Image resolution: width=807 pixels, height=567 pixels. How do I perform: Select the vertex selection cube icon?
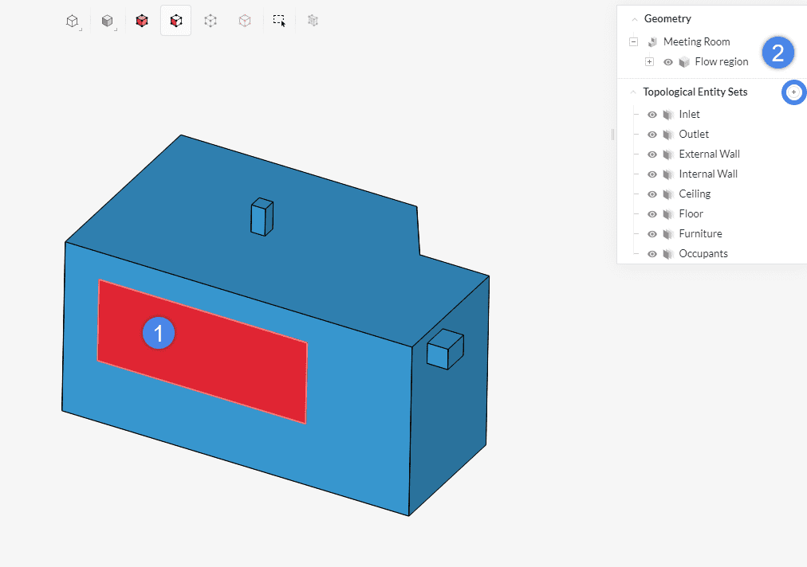211,21
